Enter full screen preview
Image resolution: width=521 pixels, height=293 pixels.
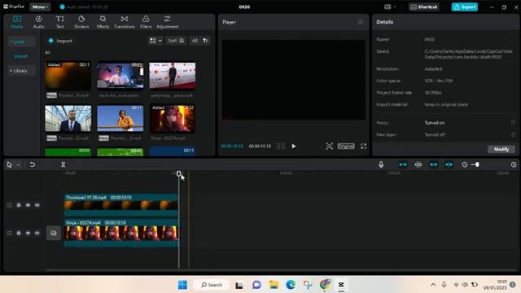point(364,146)
